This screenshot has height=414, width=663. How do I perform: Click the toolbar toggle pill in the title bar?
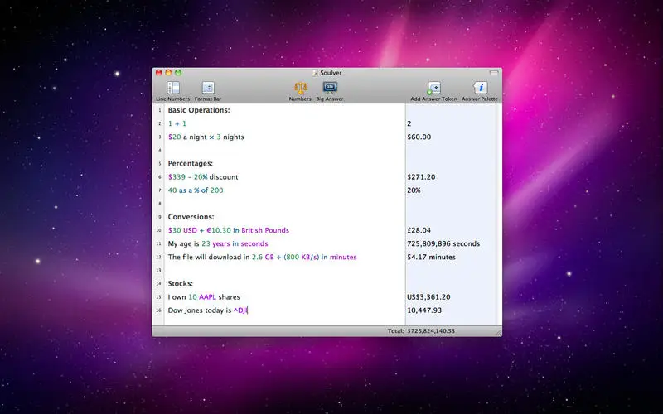[494, 73]
